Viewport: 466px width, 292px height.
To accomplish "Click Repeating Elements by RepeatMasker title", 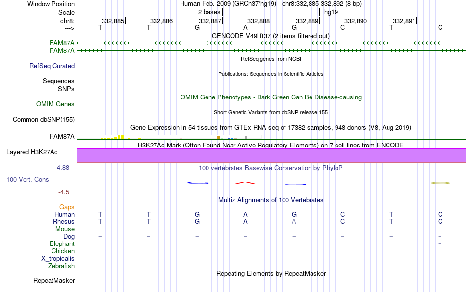I will click(271, 273).
